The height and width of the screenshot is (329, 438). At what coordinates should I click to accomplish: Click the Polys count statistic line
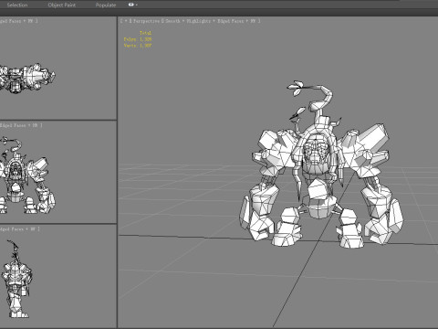[138, 39]
